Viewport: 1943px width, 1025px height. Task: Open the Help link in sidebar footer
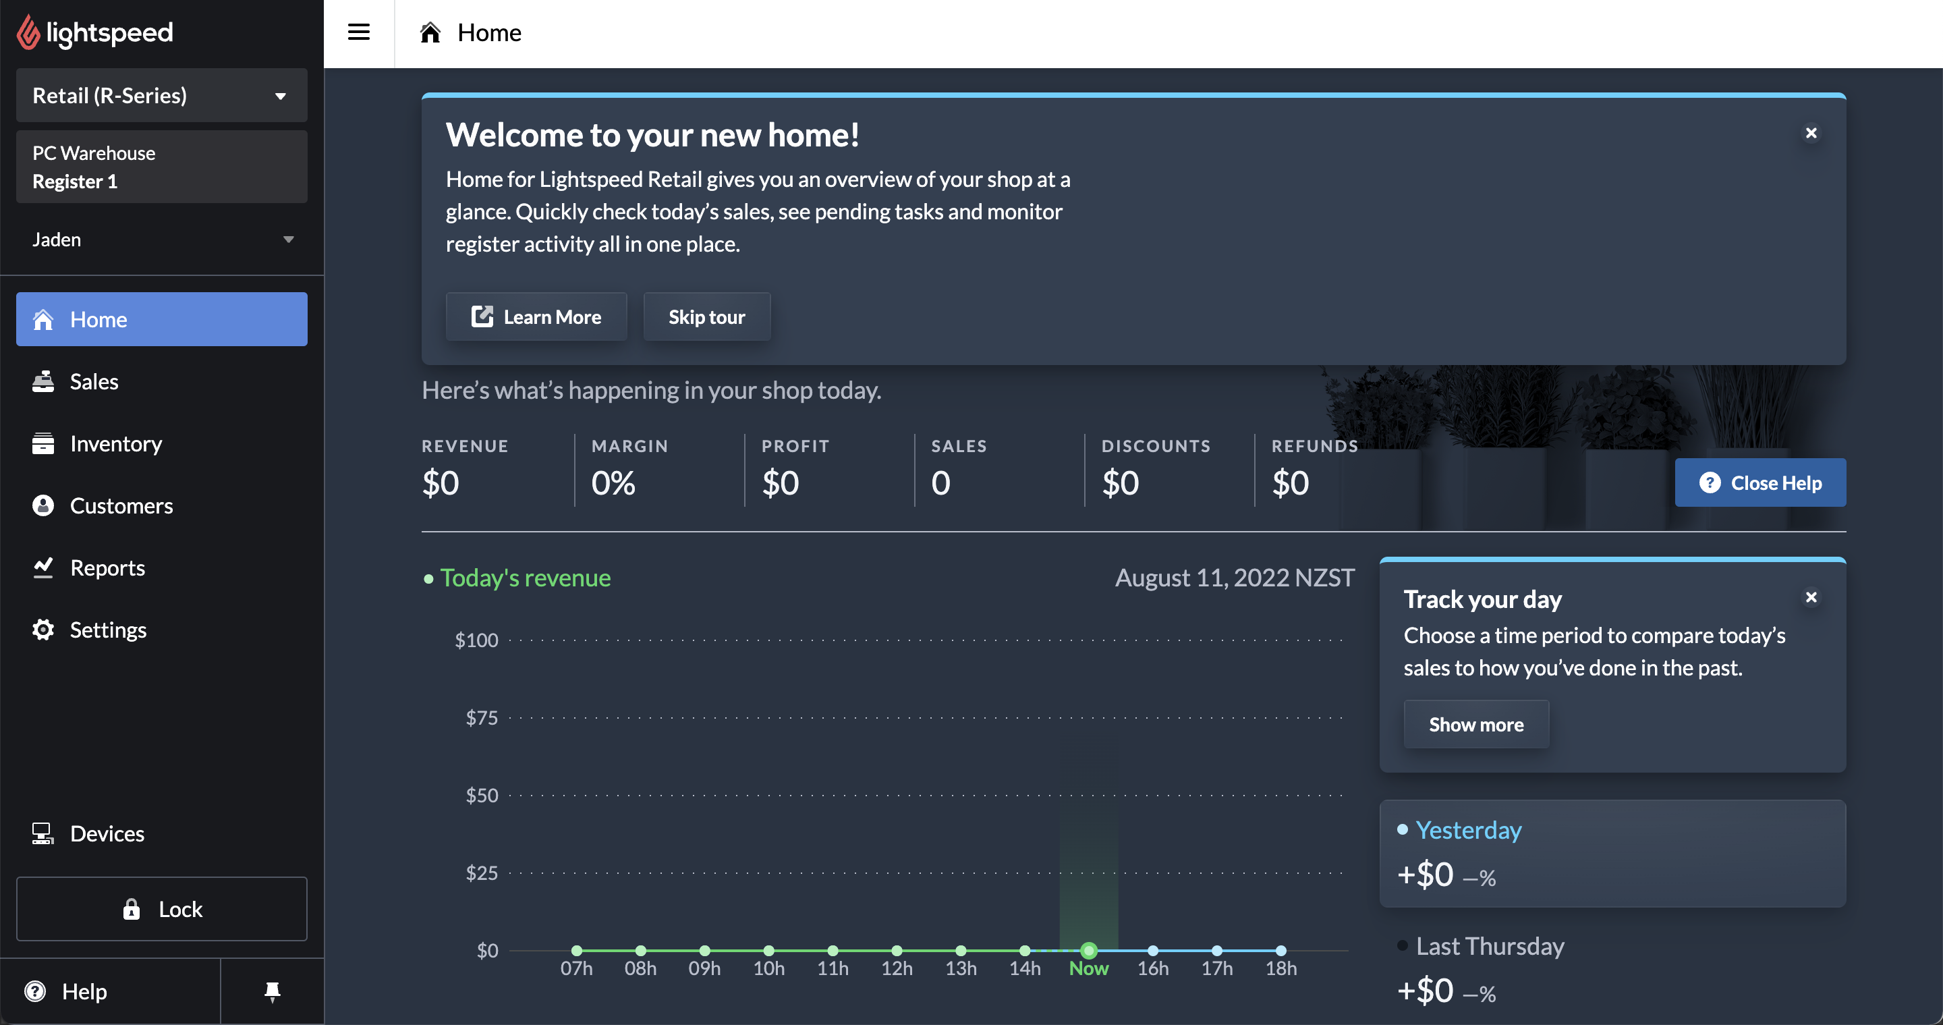(110, 991)
